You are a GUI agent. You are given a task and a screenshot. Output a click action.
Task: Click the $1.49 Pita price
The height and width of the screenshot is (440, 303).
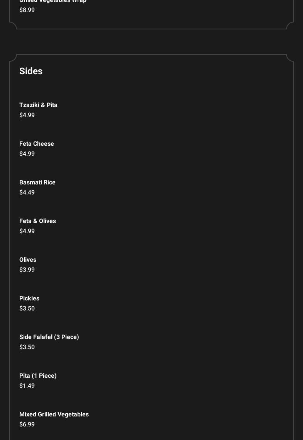tap(27, 386)
